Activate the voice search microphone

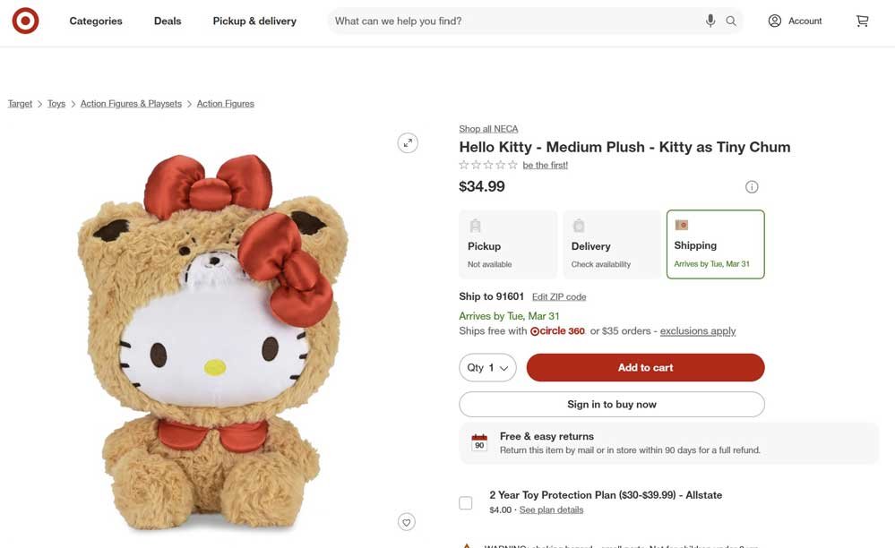pyautogui.click(x=710, y=20)
